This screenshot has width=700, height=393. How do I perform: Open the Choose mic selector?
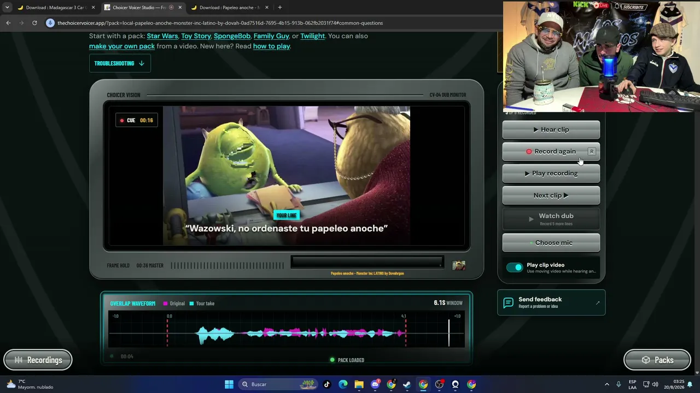(551, 243)
